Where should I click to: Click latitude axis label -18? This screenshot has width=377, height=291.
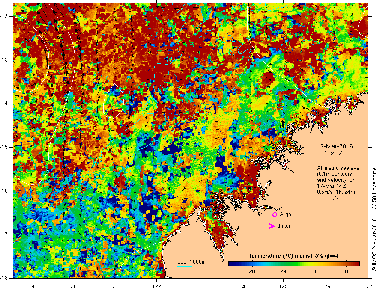coord(4,278)
